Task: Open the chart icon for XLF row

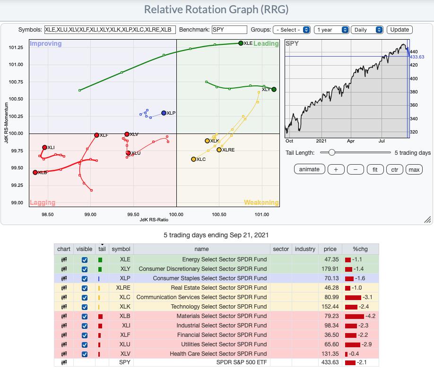Action: click(x=64, y=335)
